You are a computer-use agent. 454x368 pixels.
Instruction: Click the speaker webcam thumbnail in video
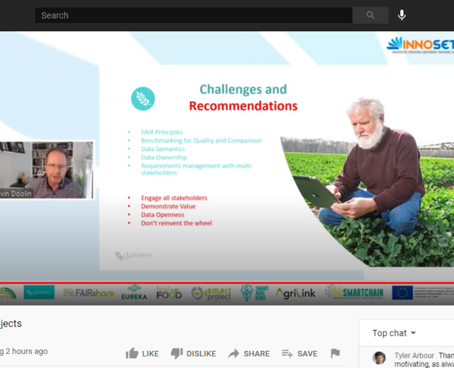(47, 170)
